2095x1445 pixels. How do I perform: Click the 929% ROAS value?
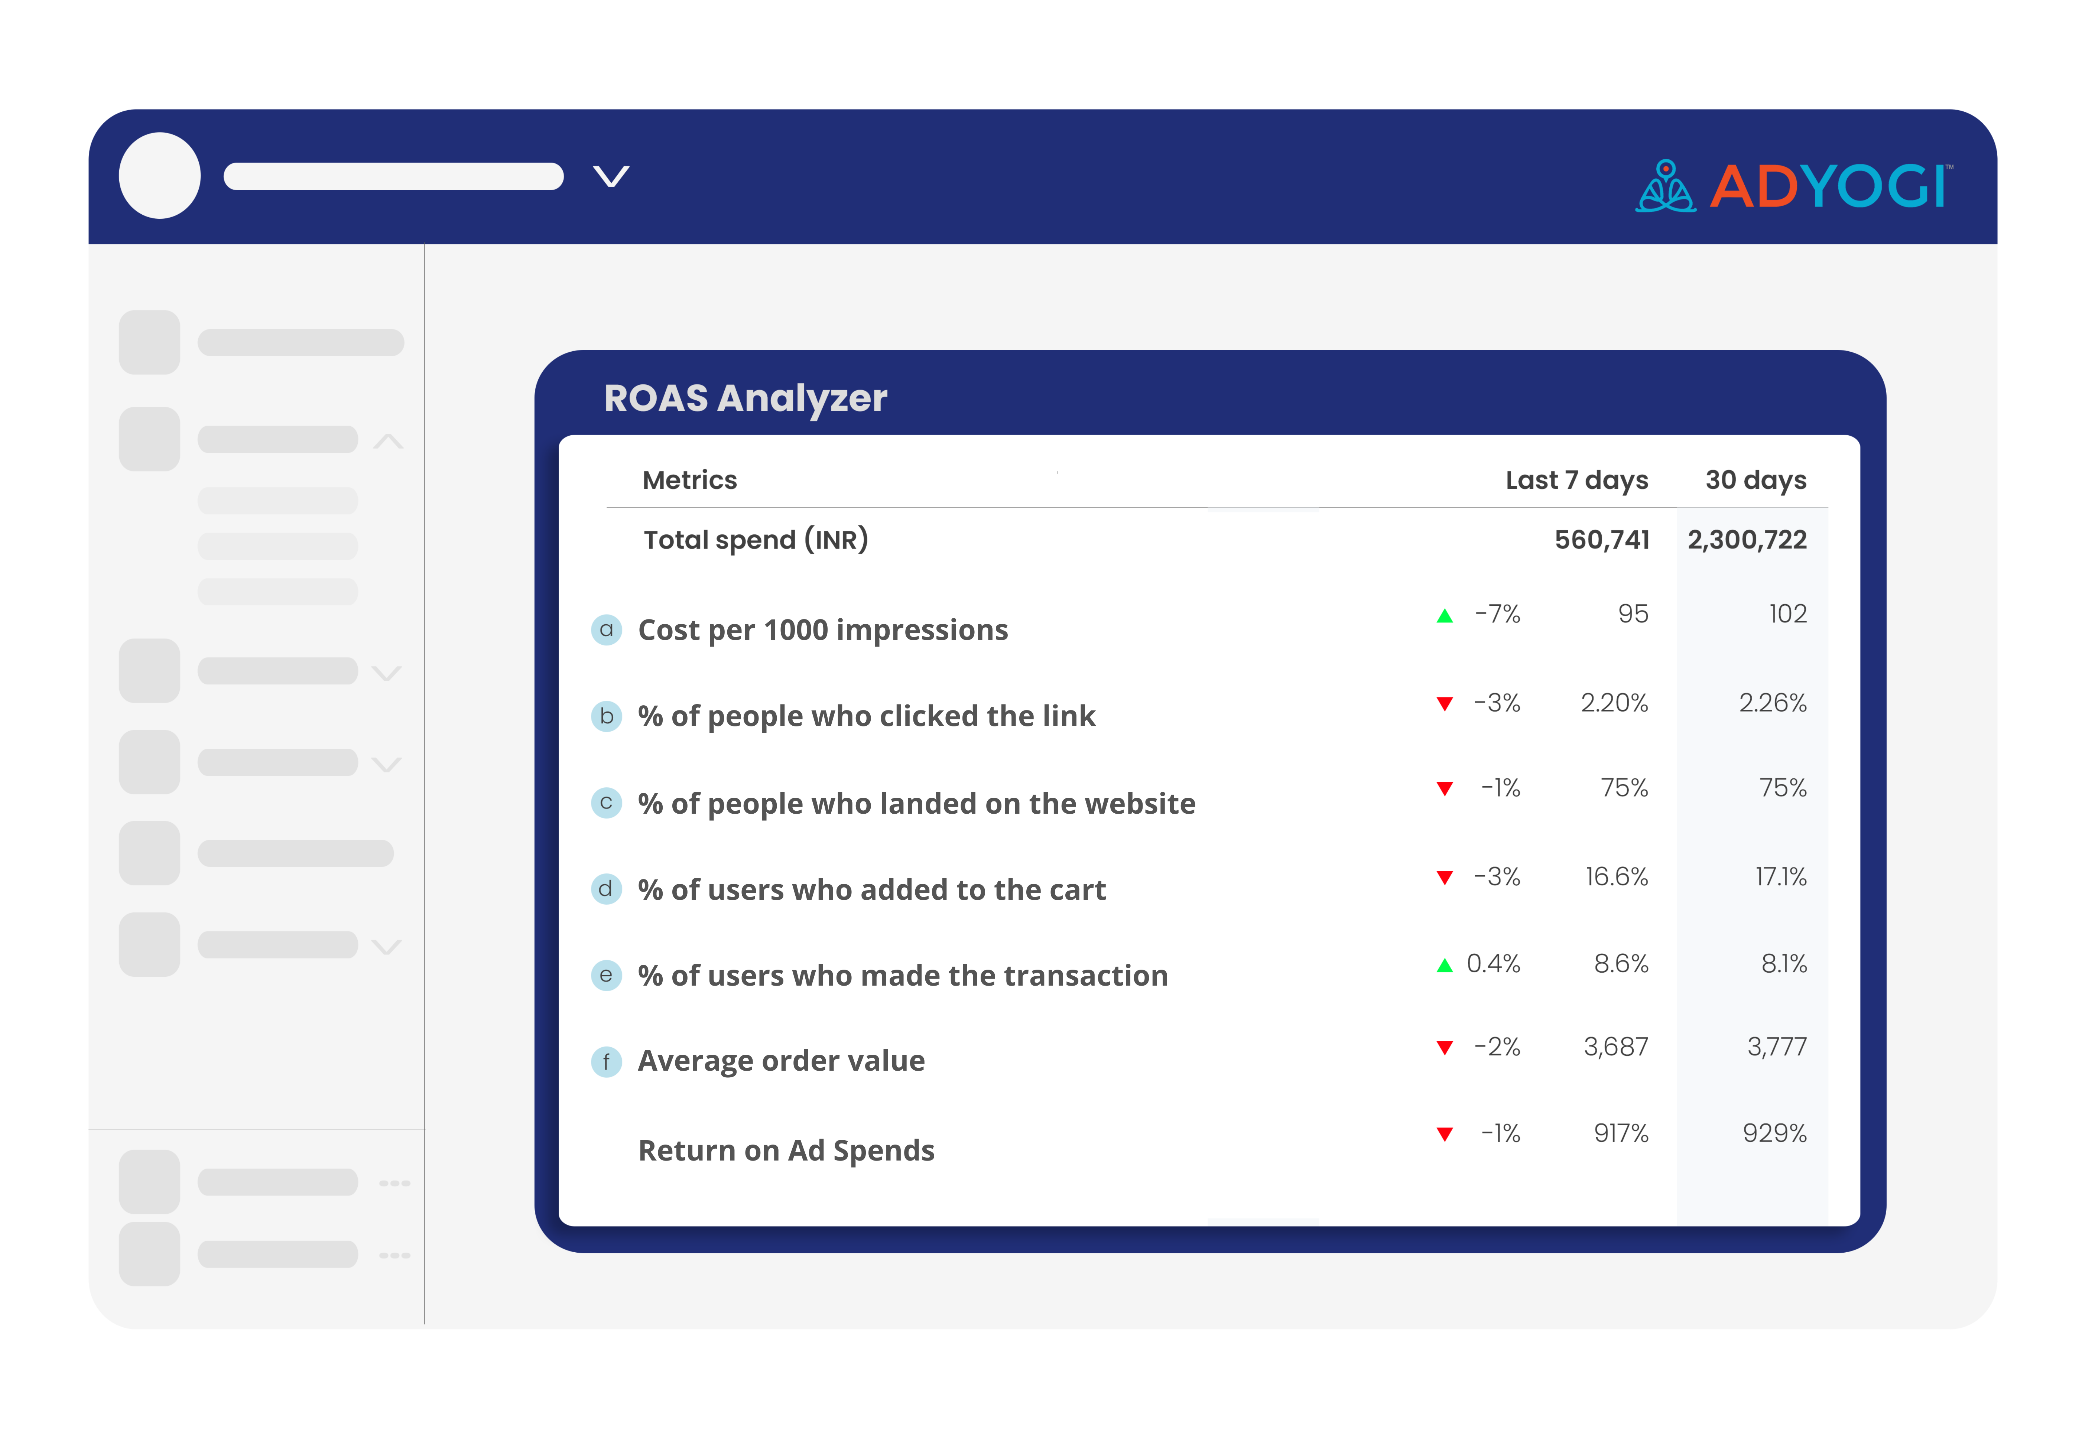tap(1774, 1133)
